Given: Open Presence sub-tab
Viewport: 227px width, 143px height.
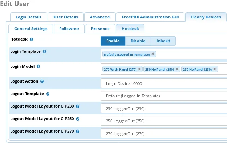Looking at the screenshot, I should (x=100, y=29).
